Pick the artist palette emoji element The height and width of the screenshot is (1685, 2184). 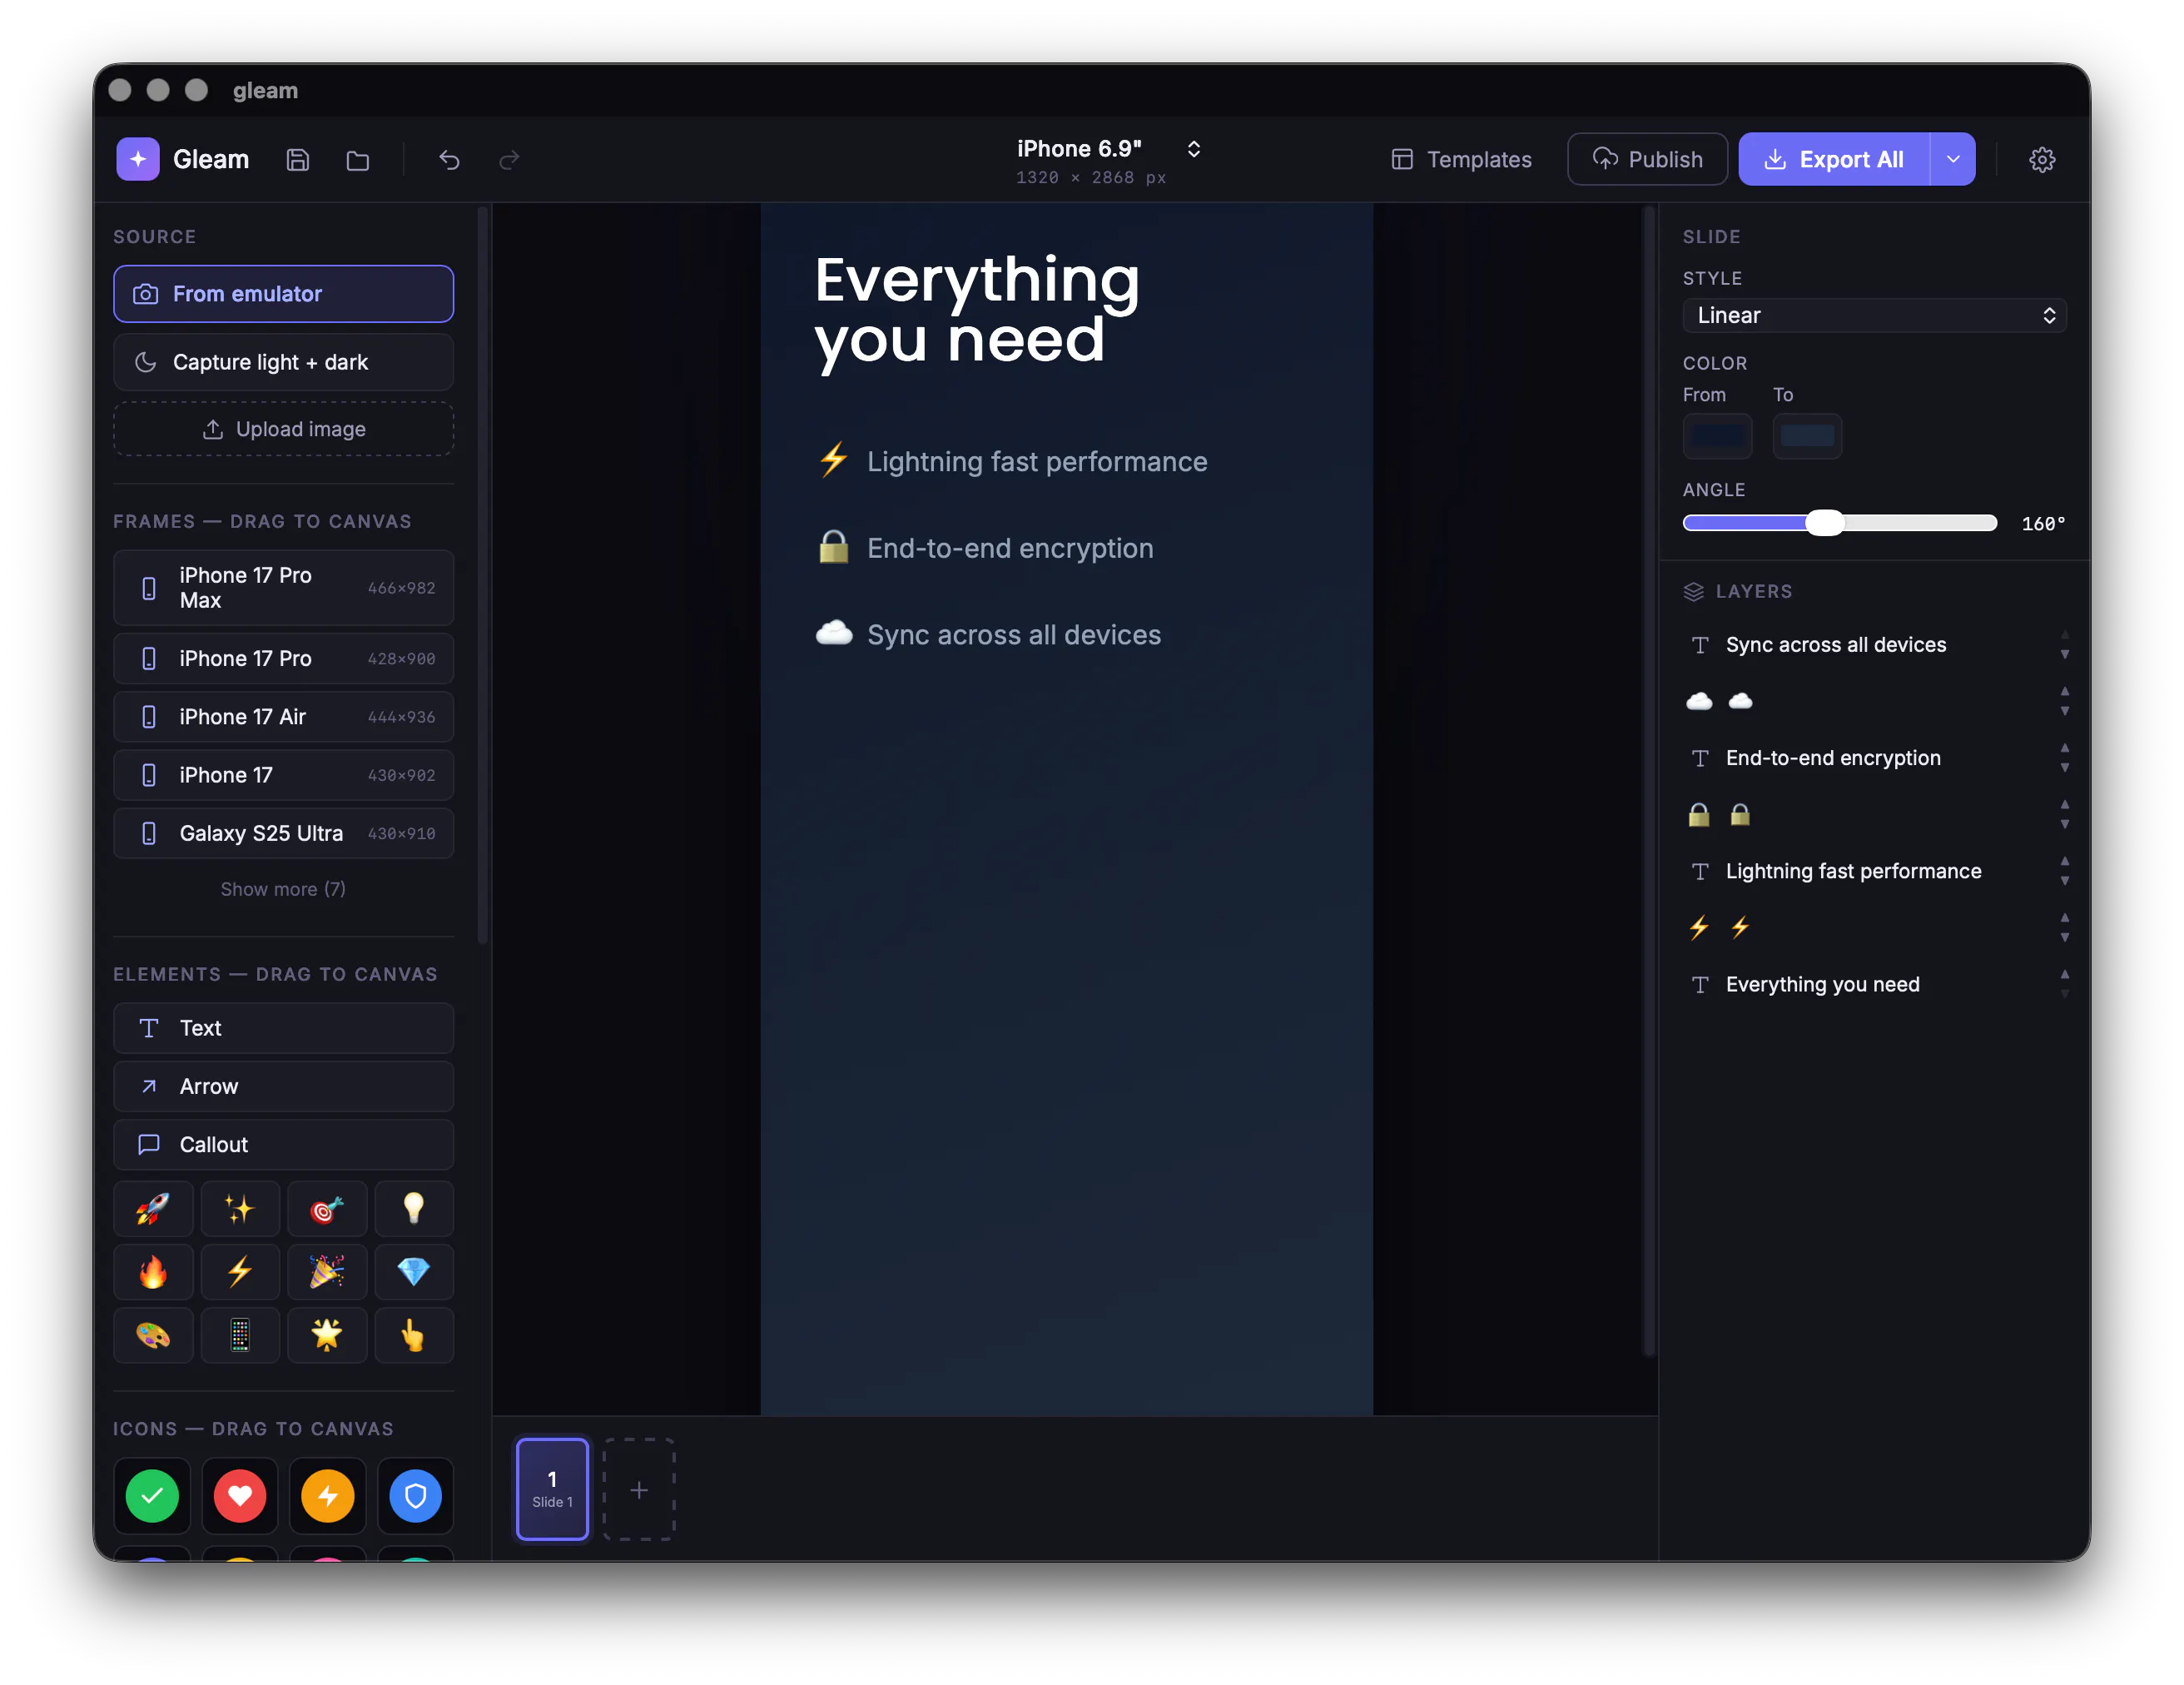[153, 1335]
